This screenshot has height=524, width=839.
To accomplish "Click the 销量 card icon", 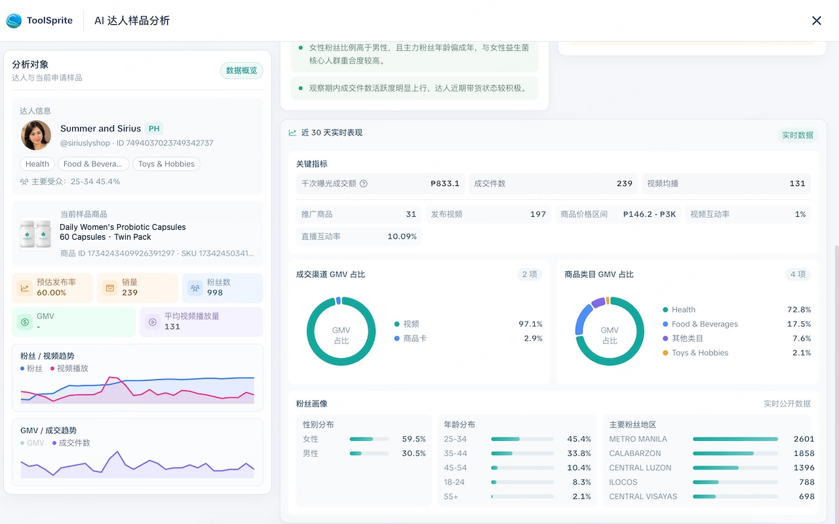I will (x=110, y=288).
